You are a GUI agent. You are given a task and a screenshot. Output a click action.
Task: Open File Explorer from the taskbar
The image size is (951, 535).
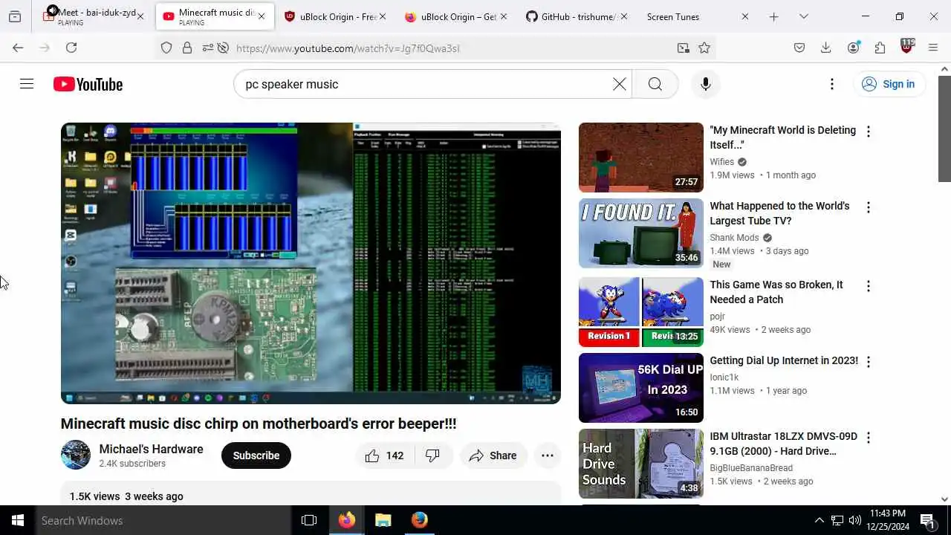[x=383, y=520]
